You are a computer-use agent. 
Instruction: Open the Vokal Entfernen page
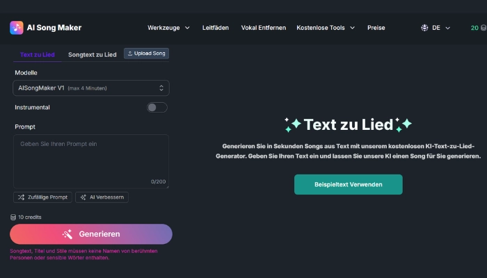pos(264,28)
